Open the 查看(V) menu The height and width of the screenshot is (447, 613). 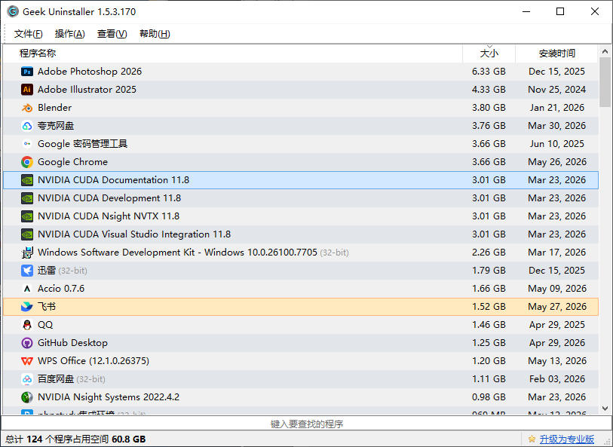[112, 34]
